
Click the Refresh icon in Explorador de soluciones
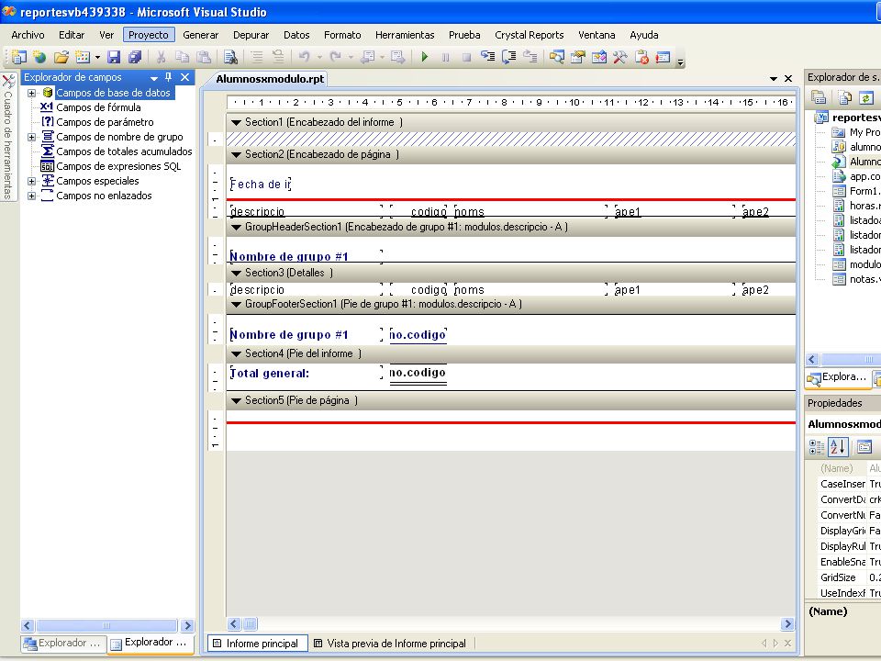coord(866,98)
